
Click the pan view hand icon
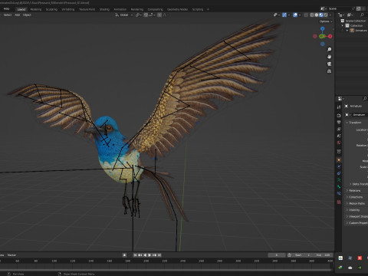(329, 57)
